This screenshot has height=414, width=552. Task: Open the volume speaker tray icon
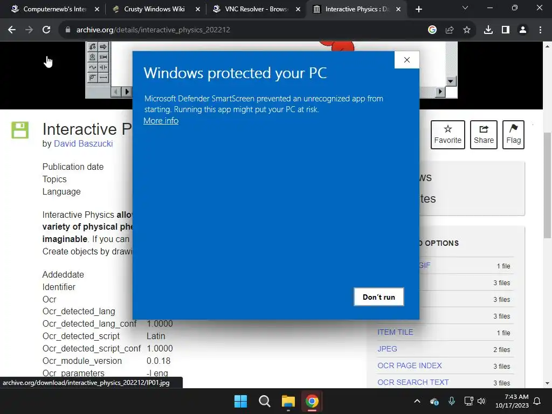481,401
